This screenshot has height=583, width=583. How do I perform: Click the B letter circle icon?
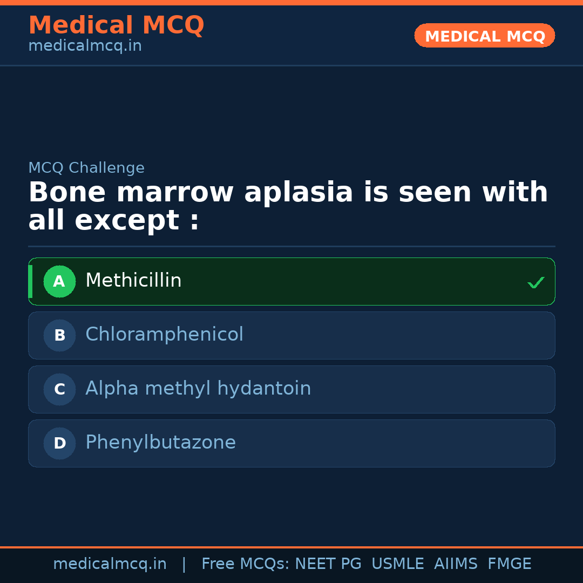59,335
